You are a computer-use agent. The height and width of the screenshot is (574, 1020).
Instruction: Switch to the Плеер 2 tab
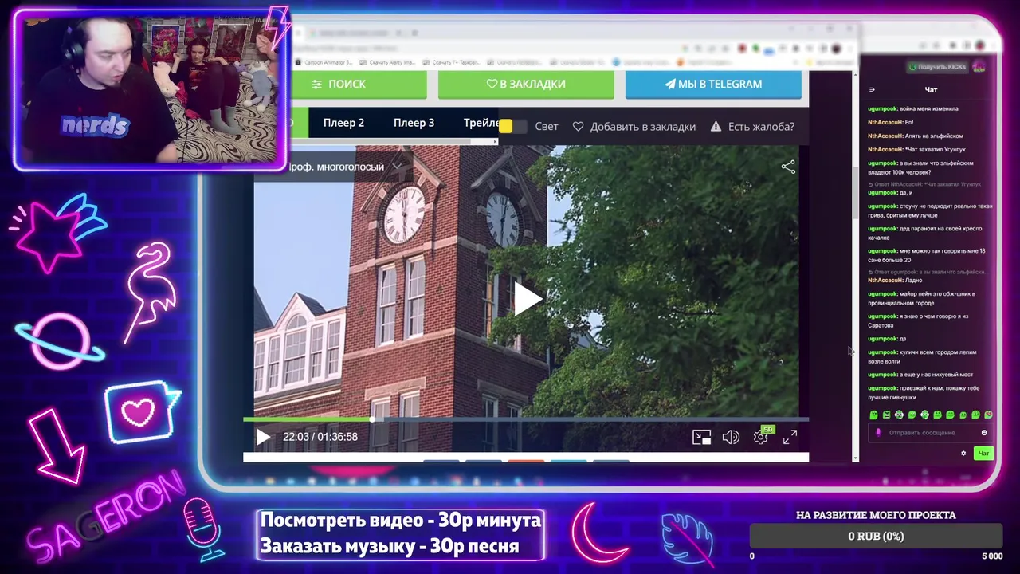coord(343,123)
